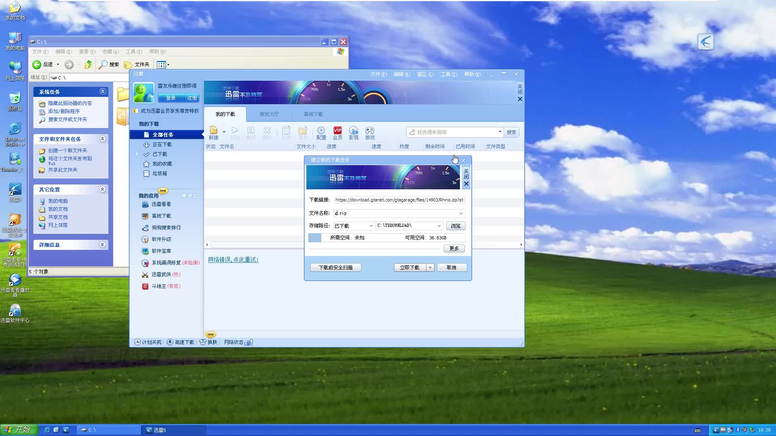This screenshot has width=776, height=436.
Task: Open 系统漏洞修复 sidebar app
Action: 171,263
